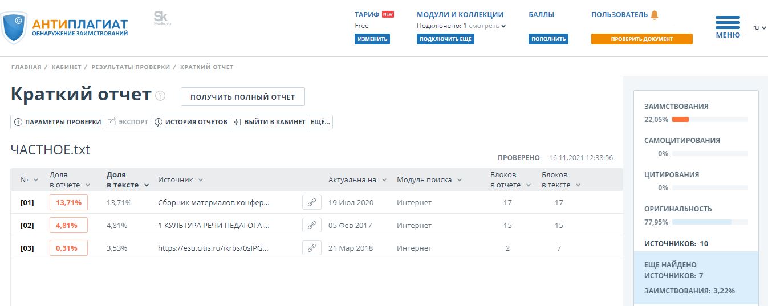Open link icon for source 03
This screenshot has height=306, width=768.
click(x=311, y=248)
